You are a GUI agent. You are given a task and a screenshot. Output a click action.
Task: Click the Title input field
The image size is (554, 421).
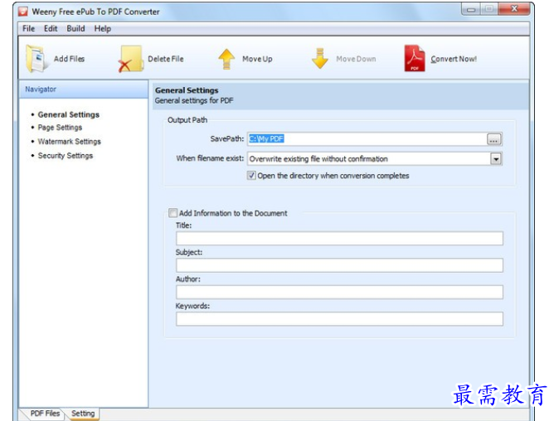click(x=339, y=239)
